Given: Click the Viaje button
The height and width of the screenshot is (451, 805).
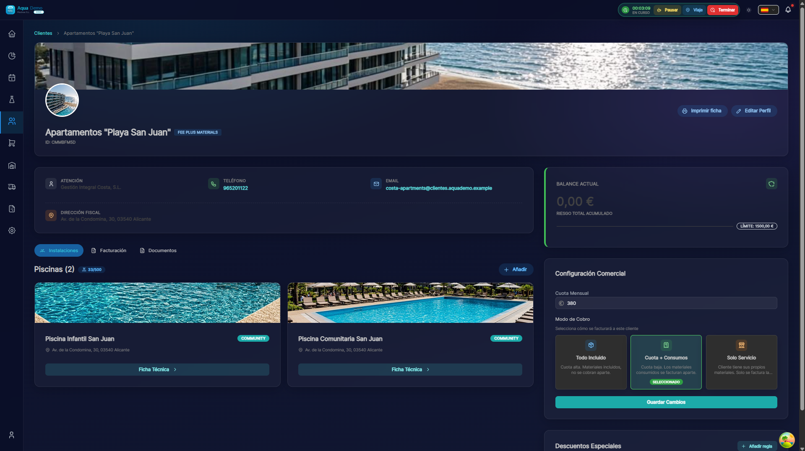Looking at the screenshot, I should [x=694, y=10].
